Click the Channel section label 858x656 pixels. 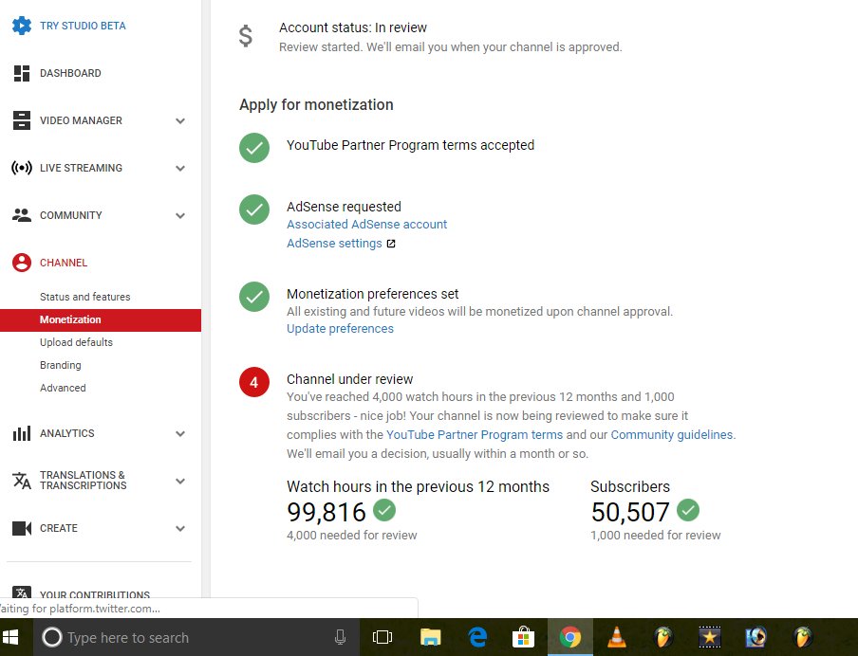(64, 263)
